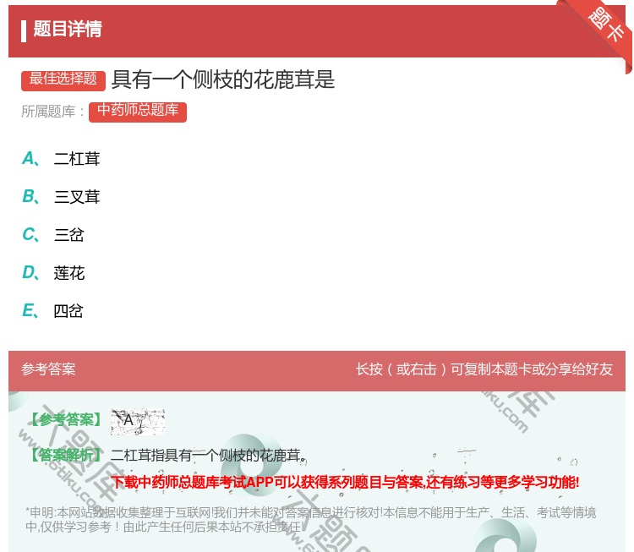
Task: Click the gray 申明 disclaimer text
Action: click(310, 520)
